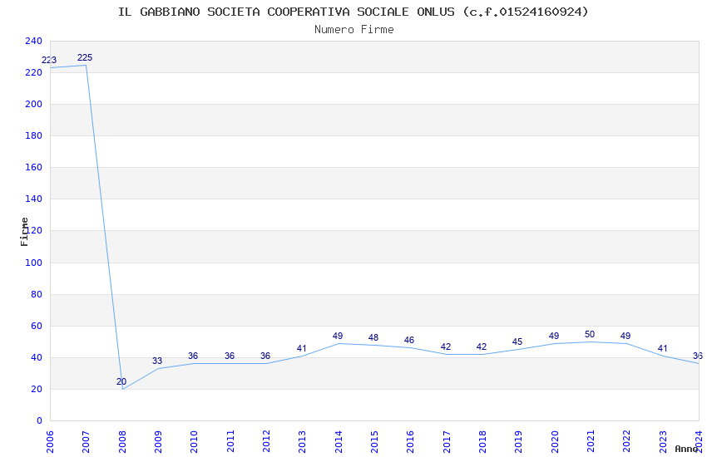
Task: Click the 'Anno' x-axis title
Action: 686,449
